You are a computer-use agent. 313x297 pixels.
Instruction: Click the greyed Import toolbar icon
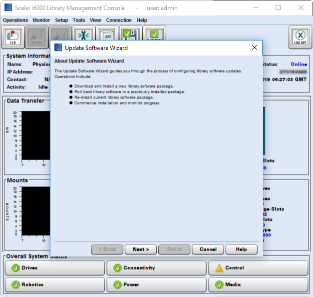tap(36, 37)
